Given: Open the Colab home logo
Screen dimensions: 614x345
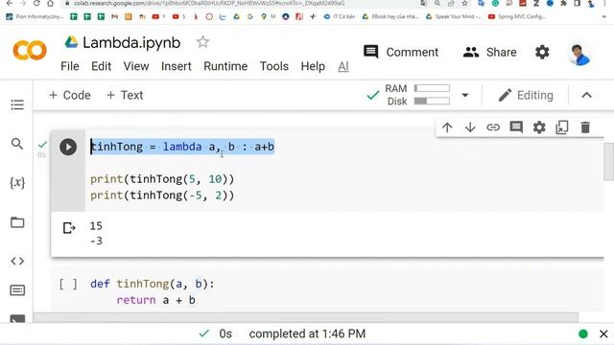Looking at the screenshot, I should pyautogui.click(x=30, y=51).
